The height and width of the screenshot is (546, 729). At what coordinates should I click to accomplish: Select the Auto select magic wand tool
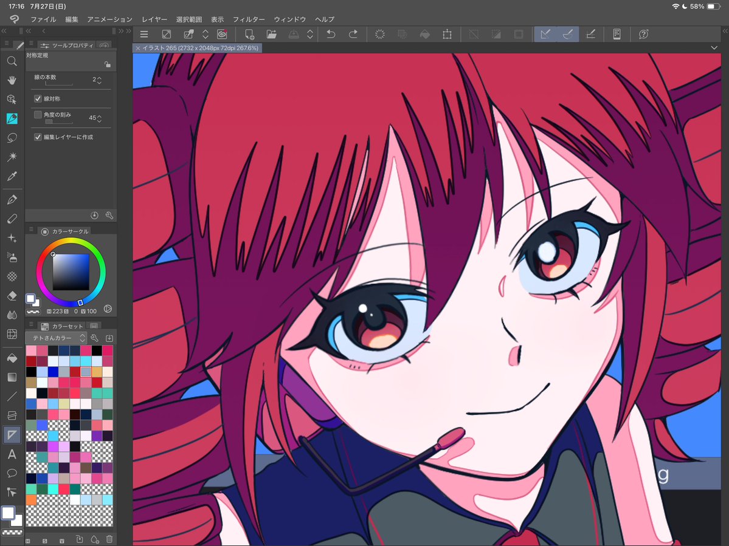coord(12,157)
